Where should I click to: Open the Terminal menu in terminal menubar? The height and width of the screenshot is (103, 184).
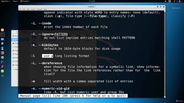(39, 9)
